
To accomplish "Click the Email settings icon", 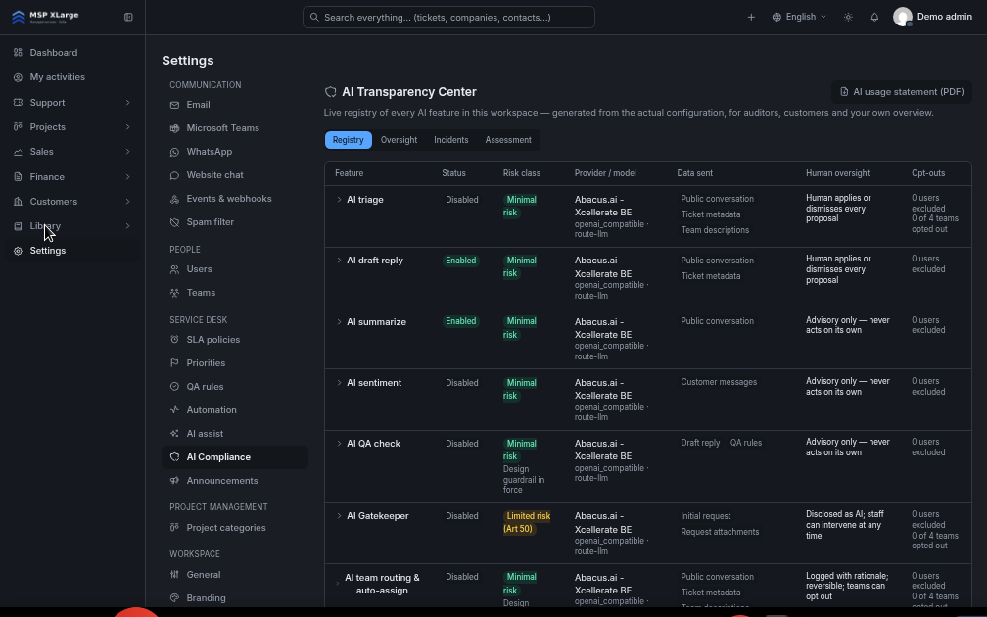I will click(x=174, y=105).
